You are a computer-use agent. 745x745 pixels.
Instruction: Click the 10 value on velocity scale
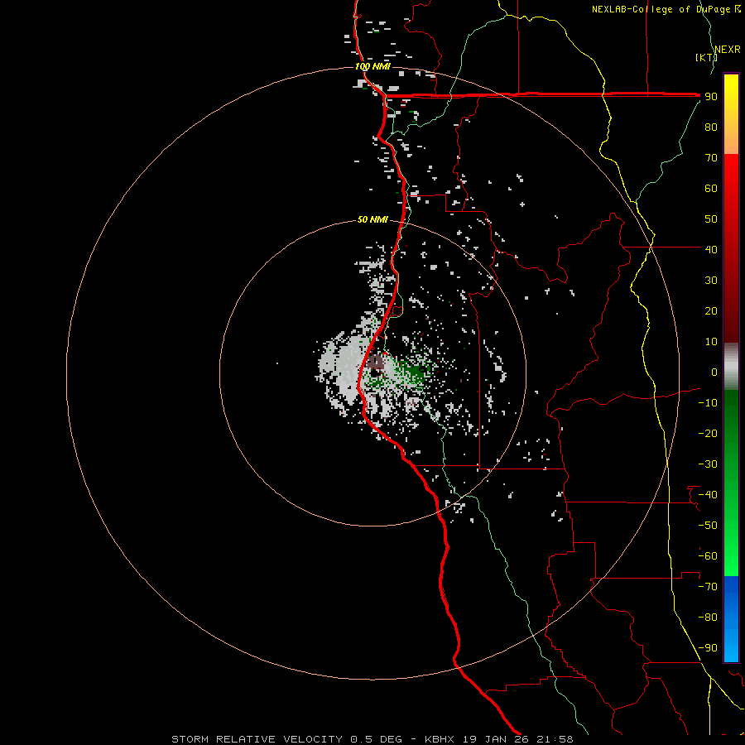(711, 342)
